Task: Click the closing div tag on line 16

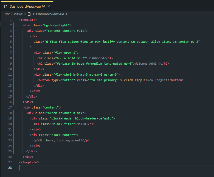Action: pos(28,102)
